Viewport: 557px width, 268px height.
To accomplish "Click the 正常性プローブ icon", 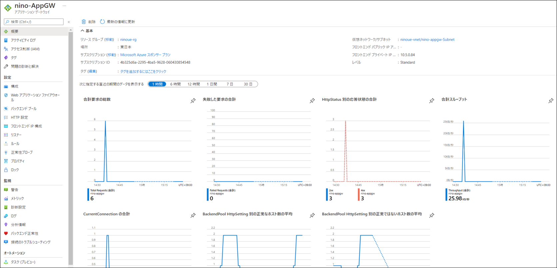I will 6,152.
